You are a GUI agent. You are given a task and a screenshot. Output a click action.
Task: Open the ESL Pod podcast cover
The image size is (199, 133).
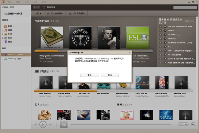137,38
